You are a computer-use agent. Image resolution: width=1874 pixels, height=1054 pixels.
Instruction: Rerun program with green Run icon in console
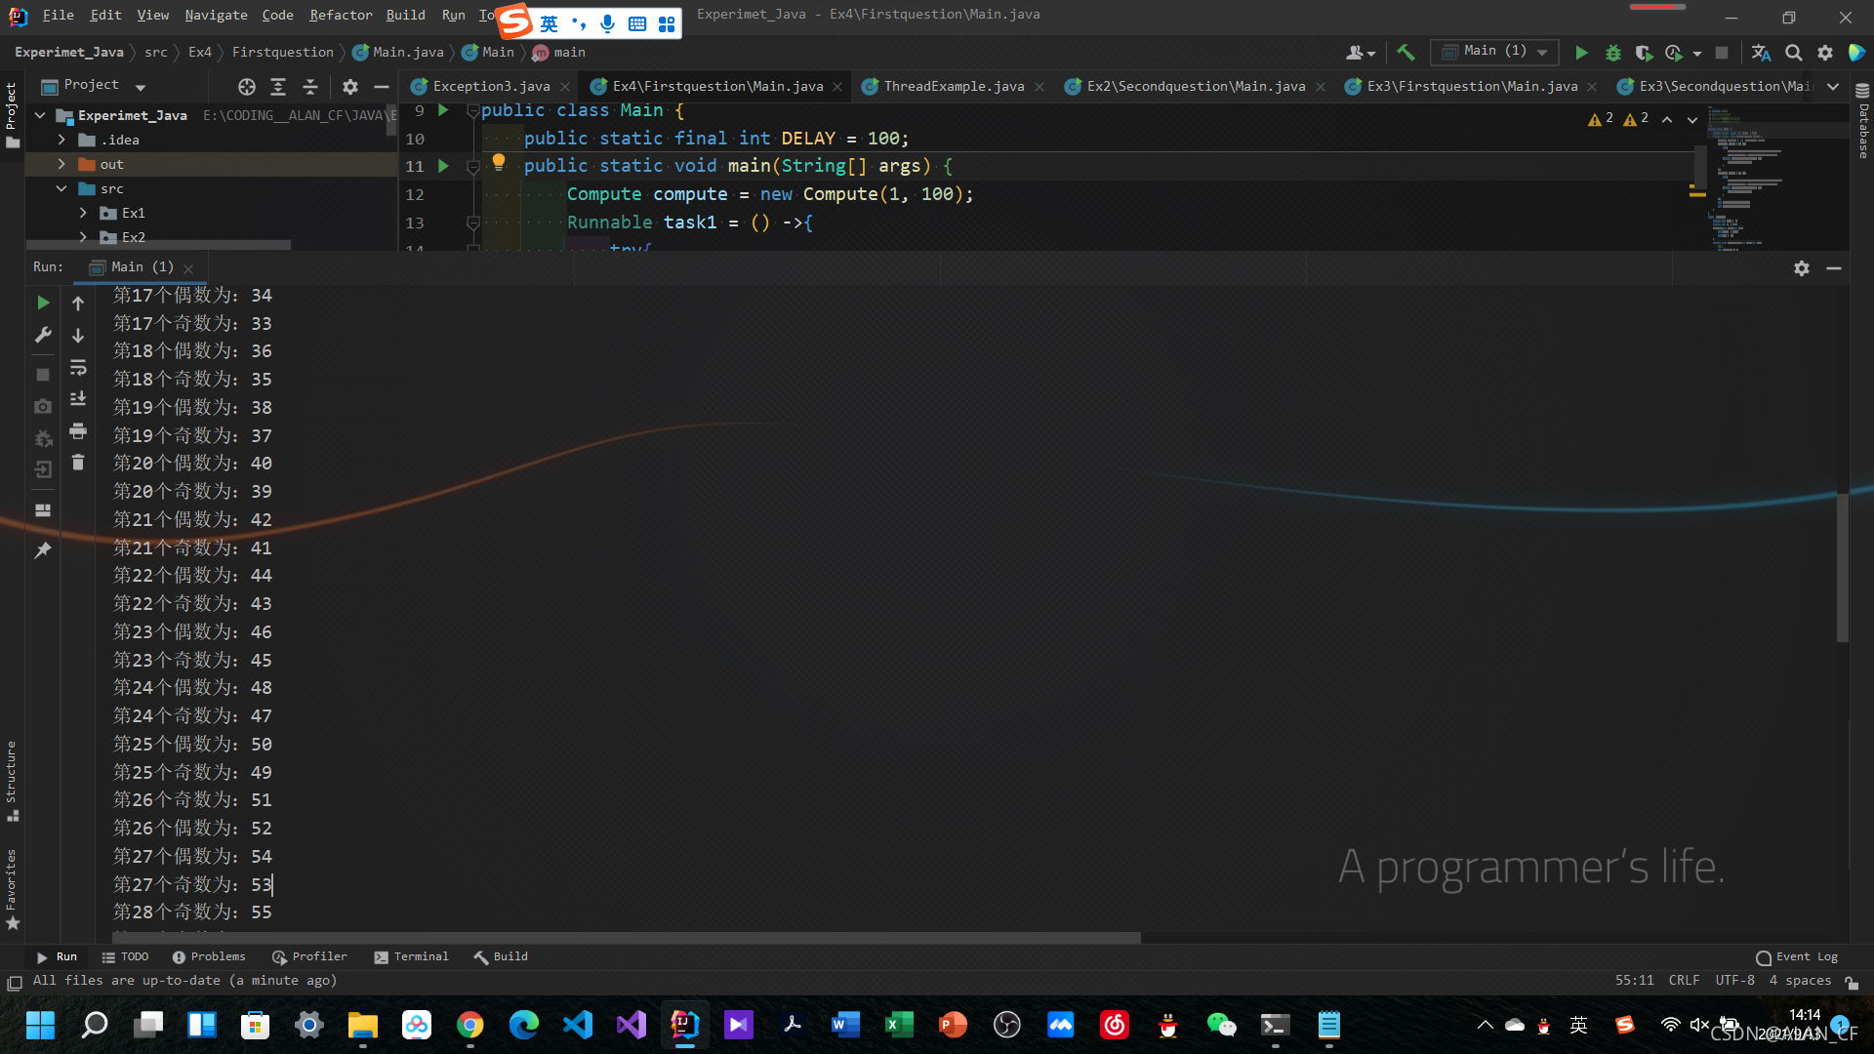coord(43,304)
